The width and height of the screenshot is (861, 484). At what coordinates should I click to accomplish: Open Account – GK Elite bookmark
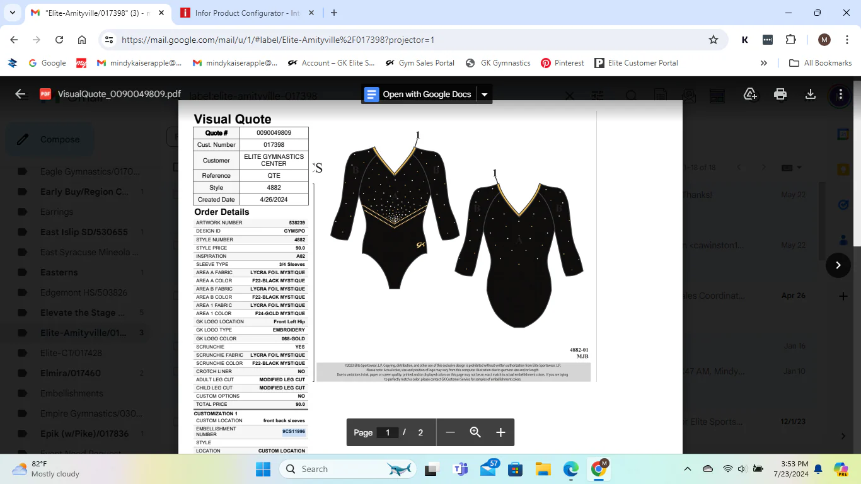pos(330,63)
